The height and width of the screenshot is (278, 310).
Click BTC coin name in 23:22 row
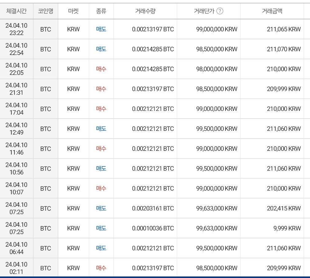point(46,29)
